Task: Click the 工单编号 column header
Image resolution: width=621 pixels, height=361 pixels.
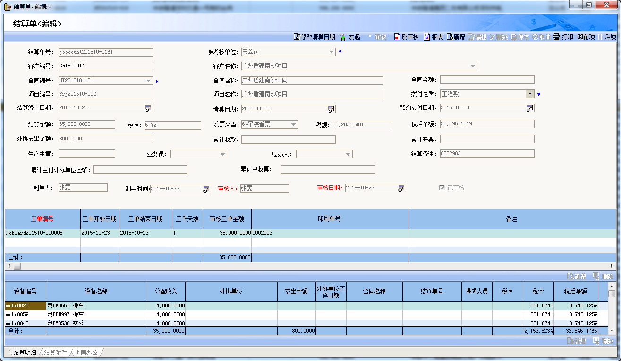Action: (x=43, y=219)
